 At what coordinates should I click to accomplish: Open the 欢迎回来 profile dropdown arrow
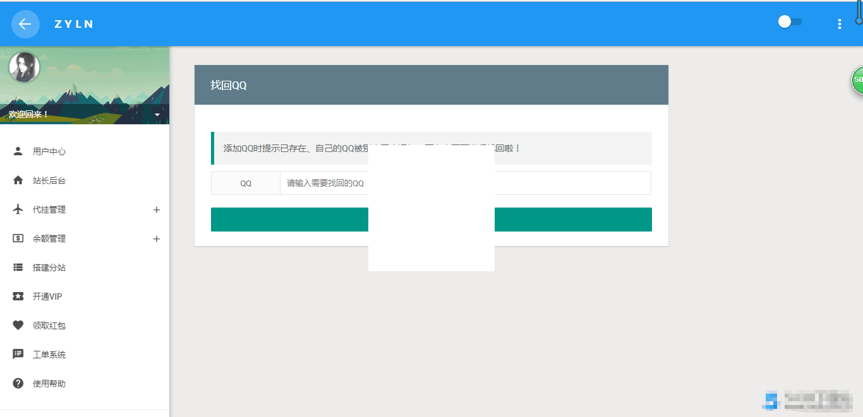pos(157,115)
